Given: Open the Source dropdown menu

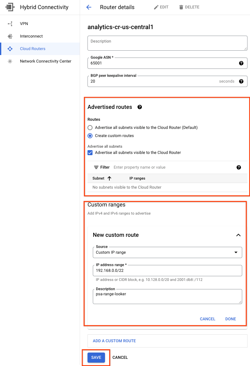Looking at the screenshot, I should coord(167,252).
